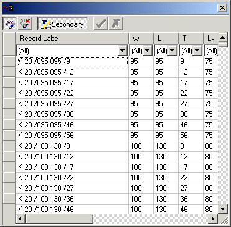Image resolution: width=231 pixels, height=227 pixels.
Task: Click the vertical scrollbar up arrow
Action: coord(223,37)
